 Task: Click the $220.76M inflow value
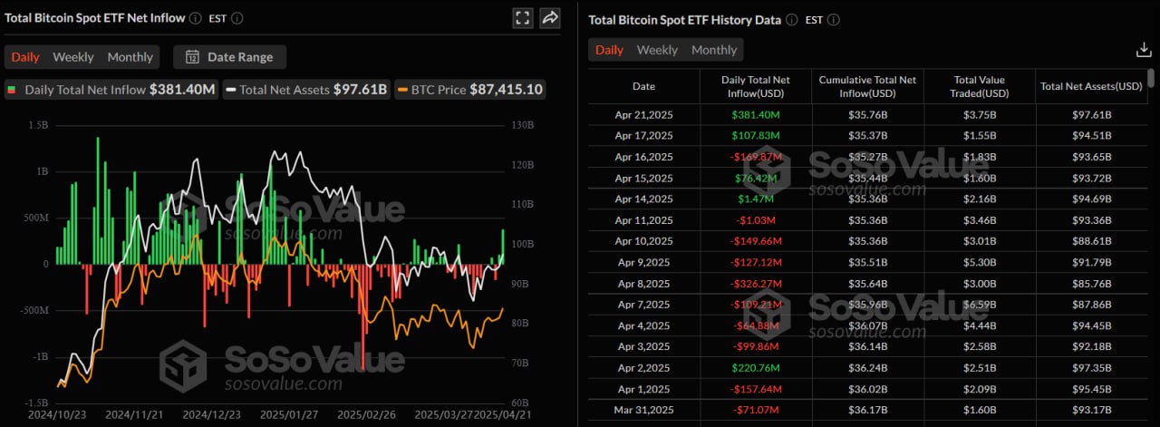(x=755, y=368)
